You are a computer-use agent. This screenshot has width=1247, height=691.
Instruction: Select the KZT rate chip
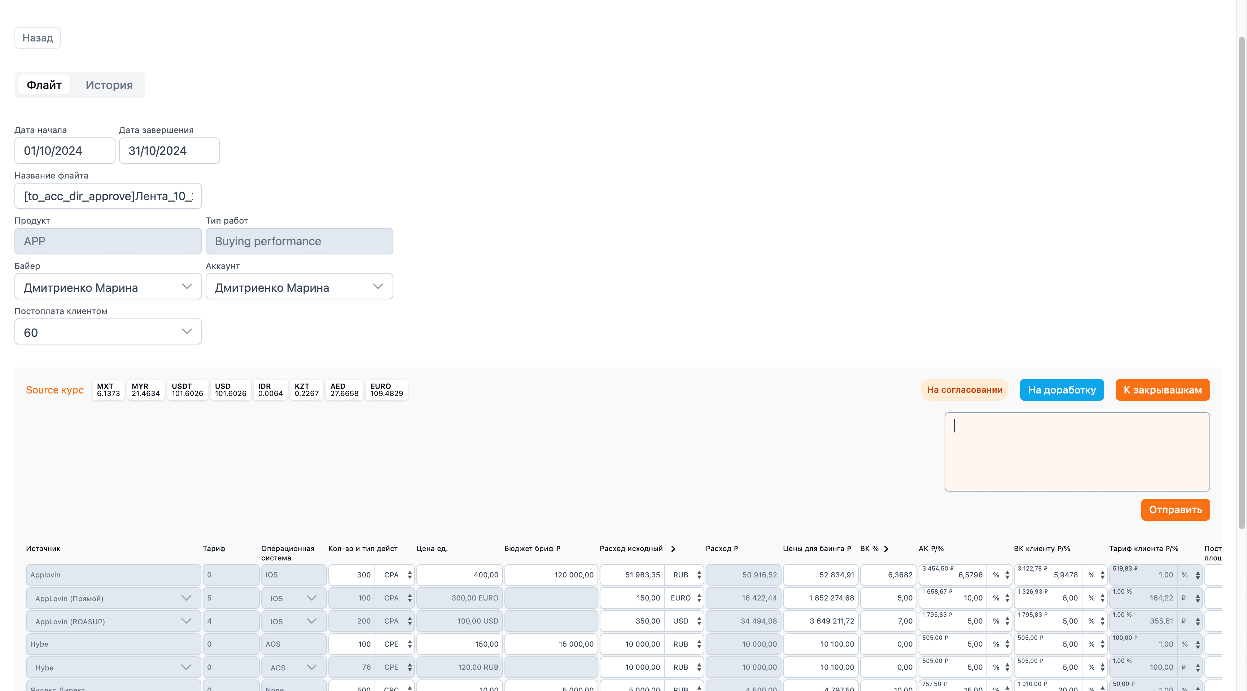(x=307, y=390)
